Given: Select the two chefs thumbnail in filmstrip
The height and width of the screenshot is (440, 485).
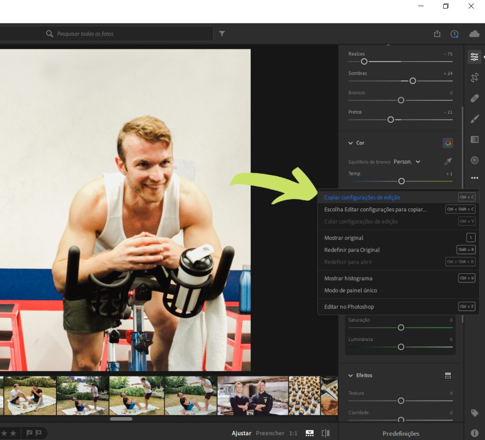Looking at the screenshot, I should click(252, 395).
